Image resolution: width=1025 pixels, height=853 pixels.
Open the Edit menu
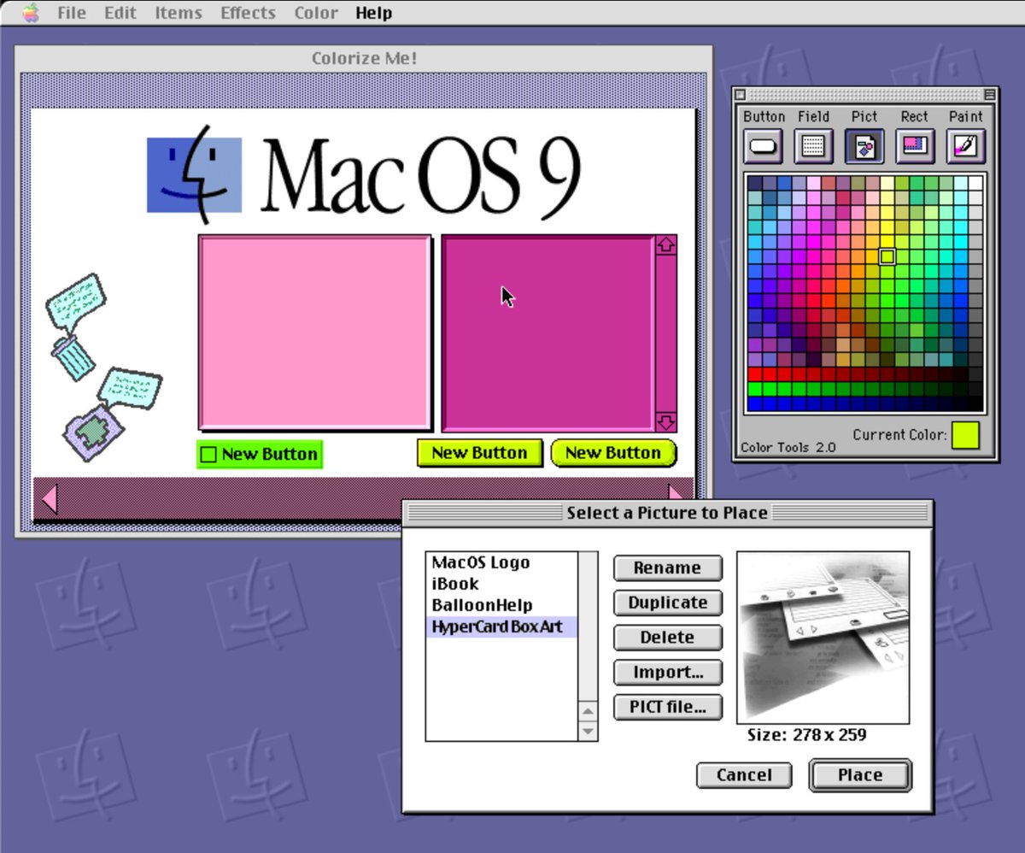[x=119, y=13]
